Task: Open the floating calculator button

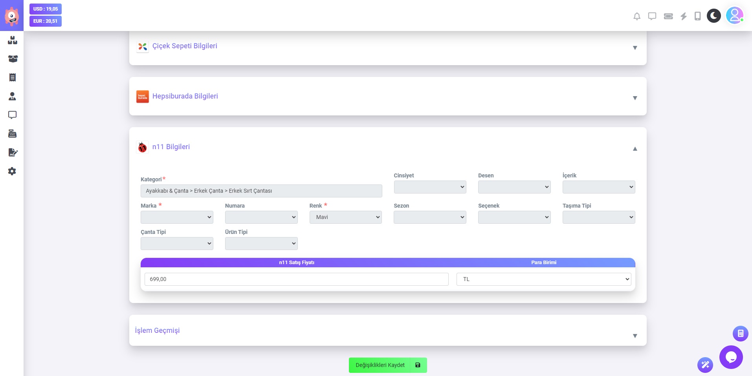Action: (x=740, y=334)
